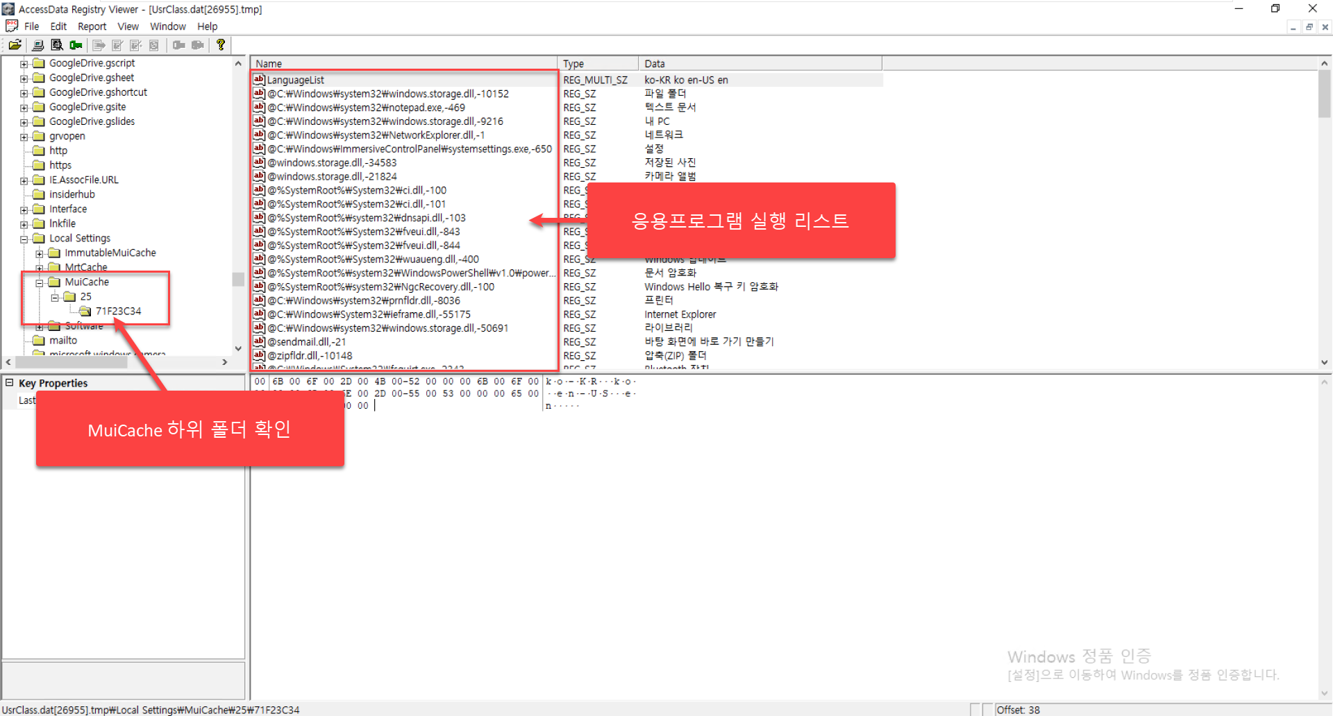Image resolution: width=1333 pixels, height=716 pixels.
Task: Collapse the Local Settings key
Action: (x=24, y=239)
